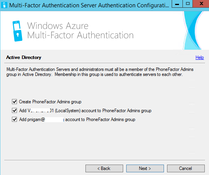
Task: Click the title bar application icon
Action: pos(4,5)
